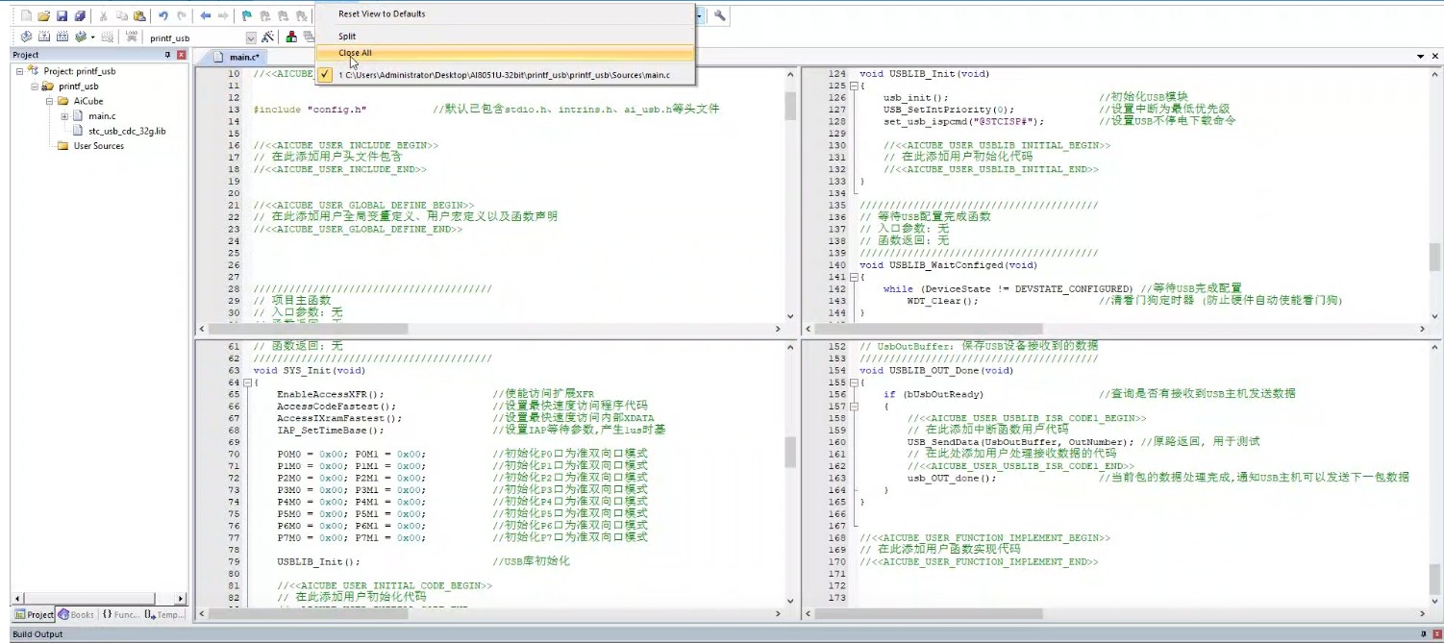Choose Close All from the menu
Screen dimensions: 1444x643
[x=355, y=54]
